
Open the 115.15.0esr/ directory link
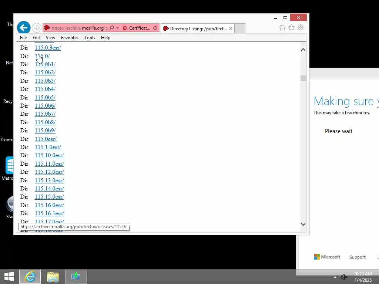tap(49, 197)
